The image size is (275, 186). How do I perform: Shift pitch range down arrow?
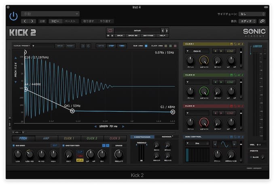(x=16, y=82)
